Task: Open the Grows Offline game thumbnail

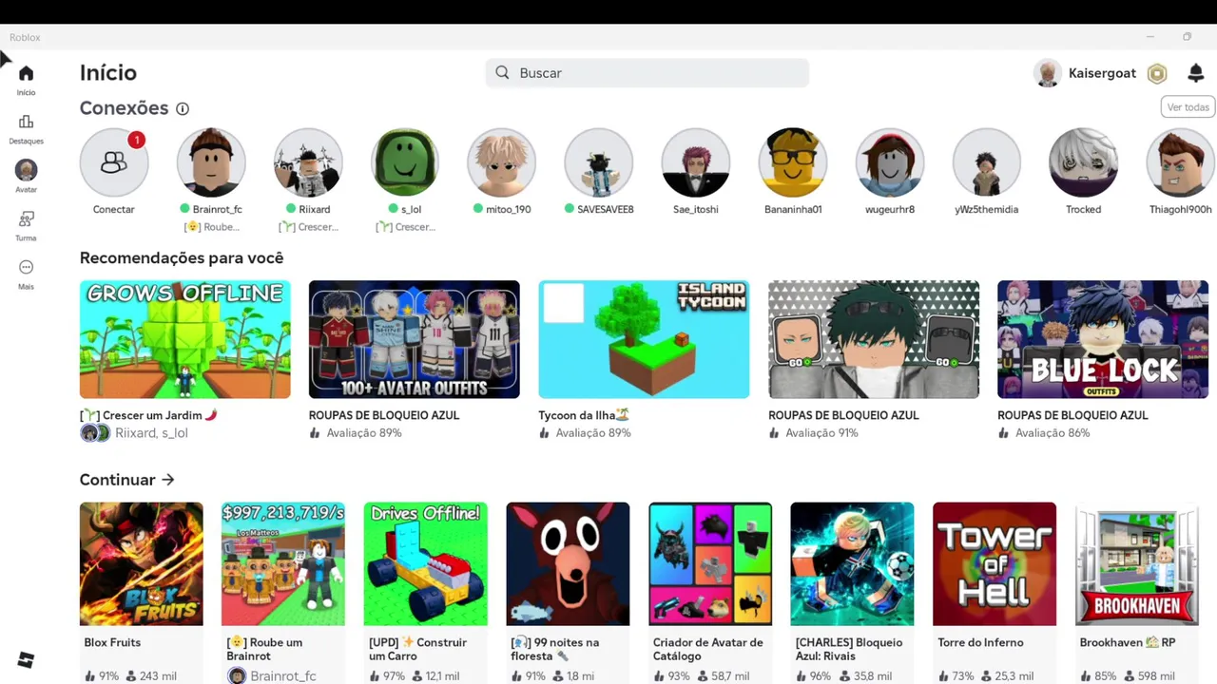Action: coord(185,339)
